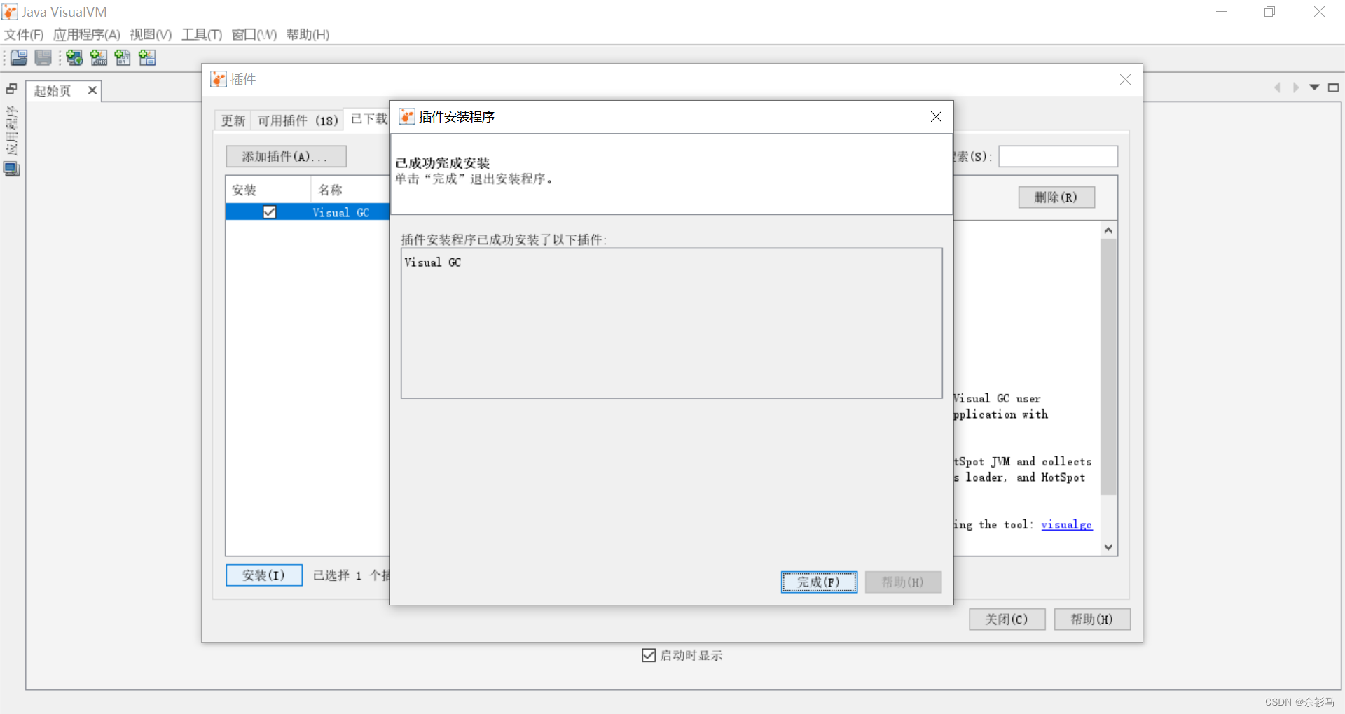Click the 完成(F) button to finish installation

[x=818, y=582]
